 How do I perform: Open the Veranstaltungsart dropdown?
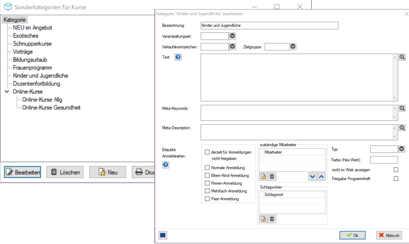pyautogui.click(x=232, y=36)
